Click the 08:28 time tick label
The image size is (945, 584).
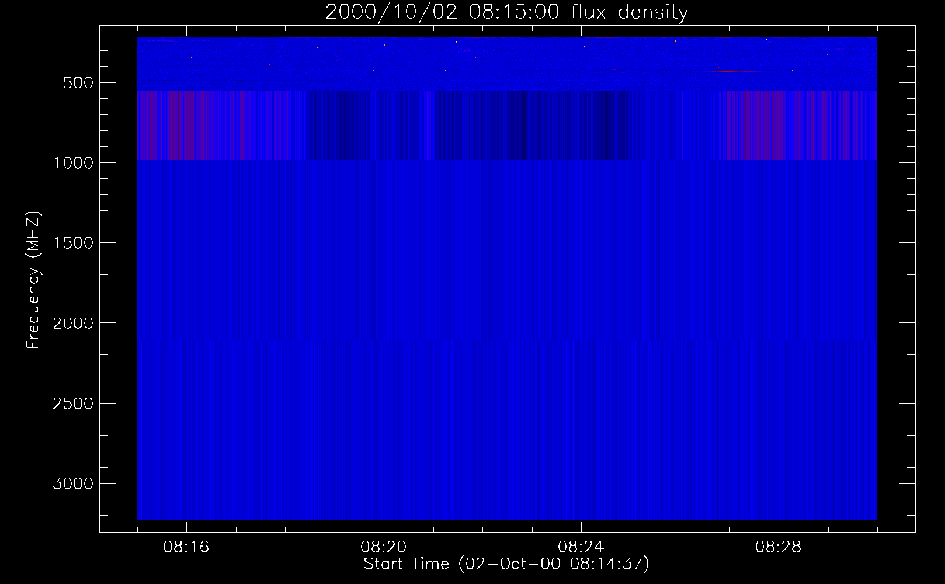coord(779,547)
